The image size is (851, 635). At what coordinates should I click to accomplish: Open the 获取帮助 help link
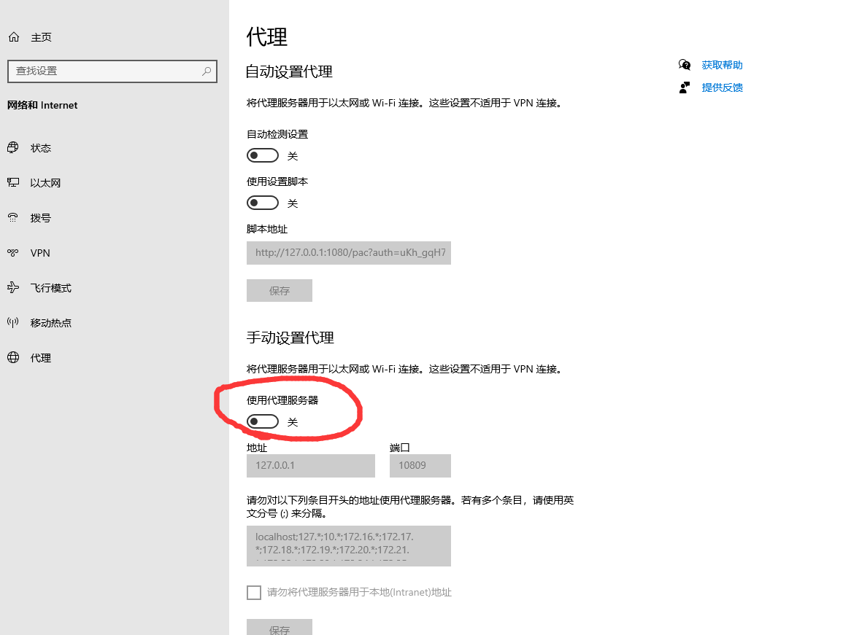tap(722, 65)
